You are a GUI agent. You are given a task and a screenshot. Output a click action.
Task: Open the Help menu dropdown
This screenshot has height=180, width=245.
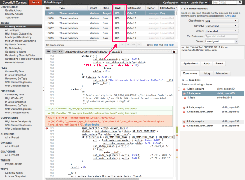click(184, 3)
